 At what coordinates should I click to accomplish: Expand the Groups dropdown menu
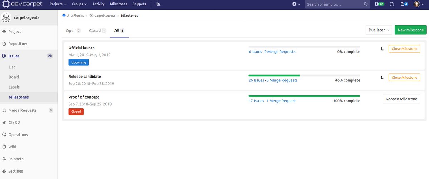tap(79, 4)
